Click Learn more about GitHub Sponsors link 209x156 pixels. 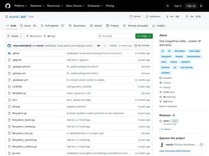(x=175, y=151)
